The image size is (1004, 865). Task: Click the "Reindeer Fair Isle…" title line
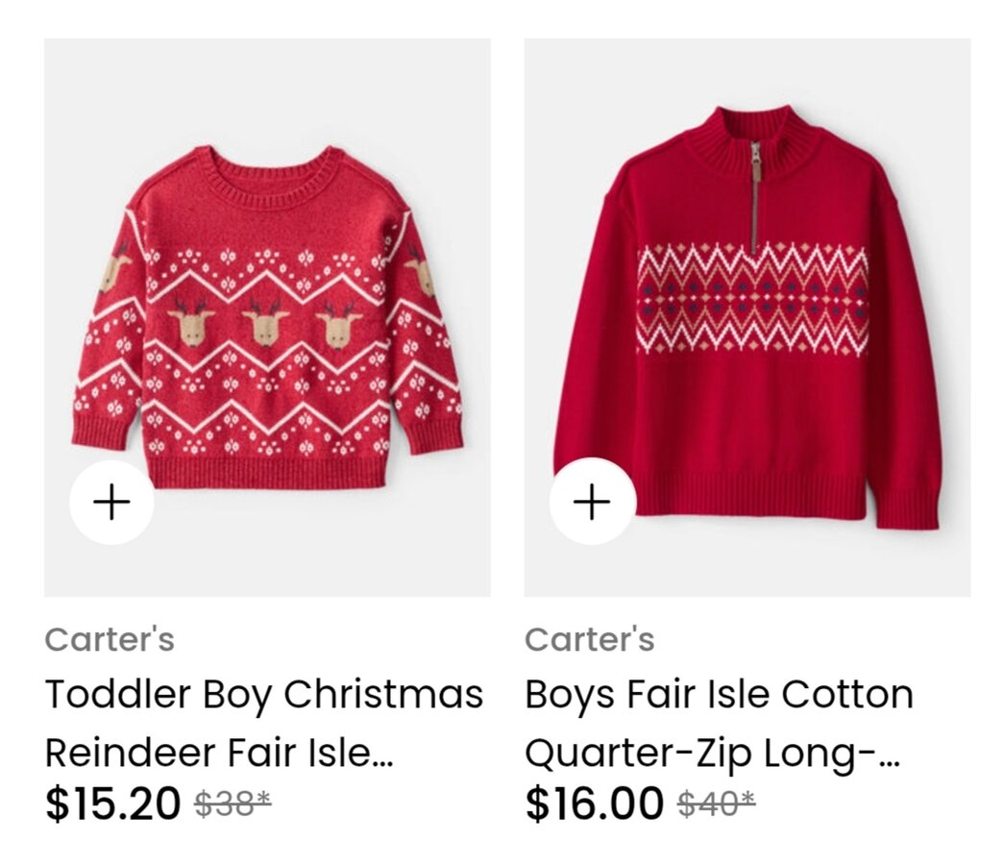pyautogui.click(x=219, y=752)
